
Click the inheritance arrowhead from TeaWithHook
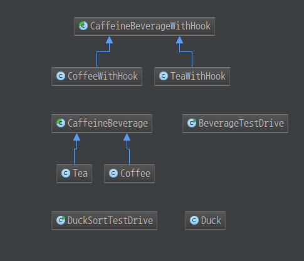click(179, 40)
